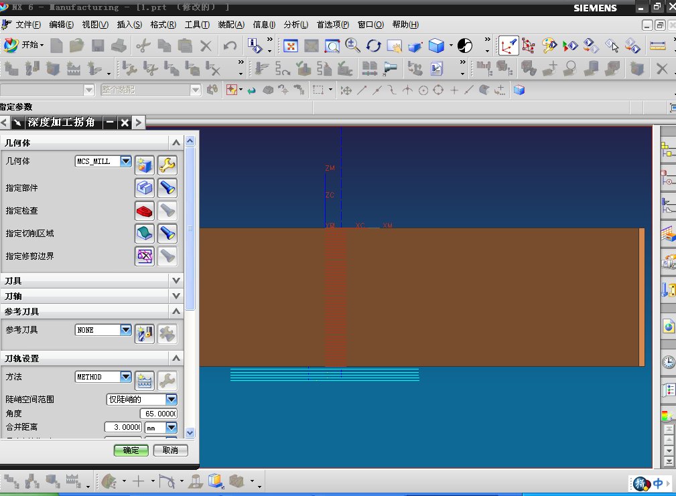
Task: Close the 深度加工拐角 dialog
Action: pyautogui.click(x=125, y=122)
